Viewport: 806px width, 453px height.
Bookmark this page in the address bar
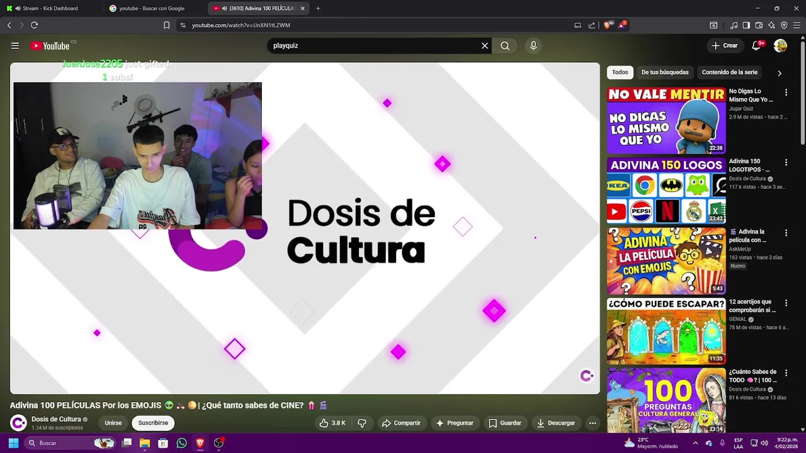[x=166, y=25]
